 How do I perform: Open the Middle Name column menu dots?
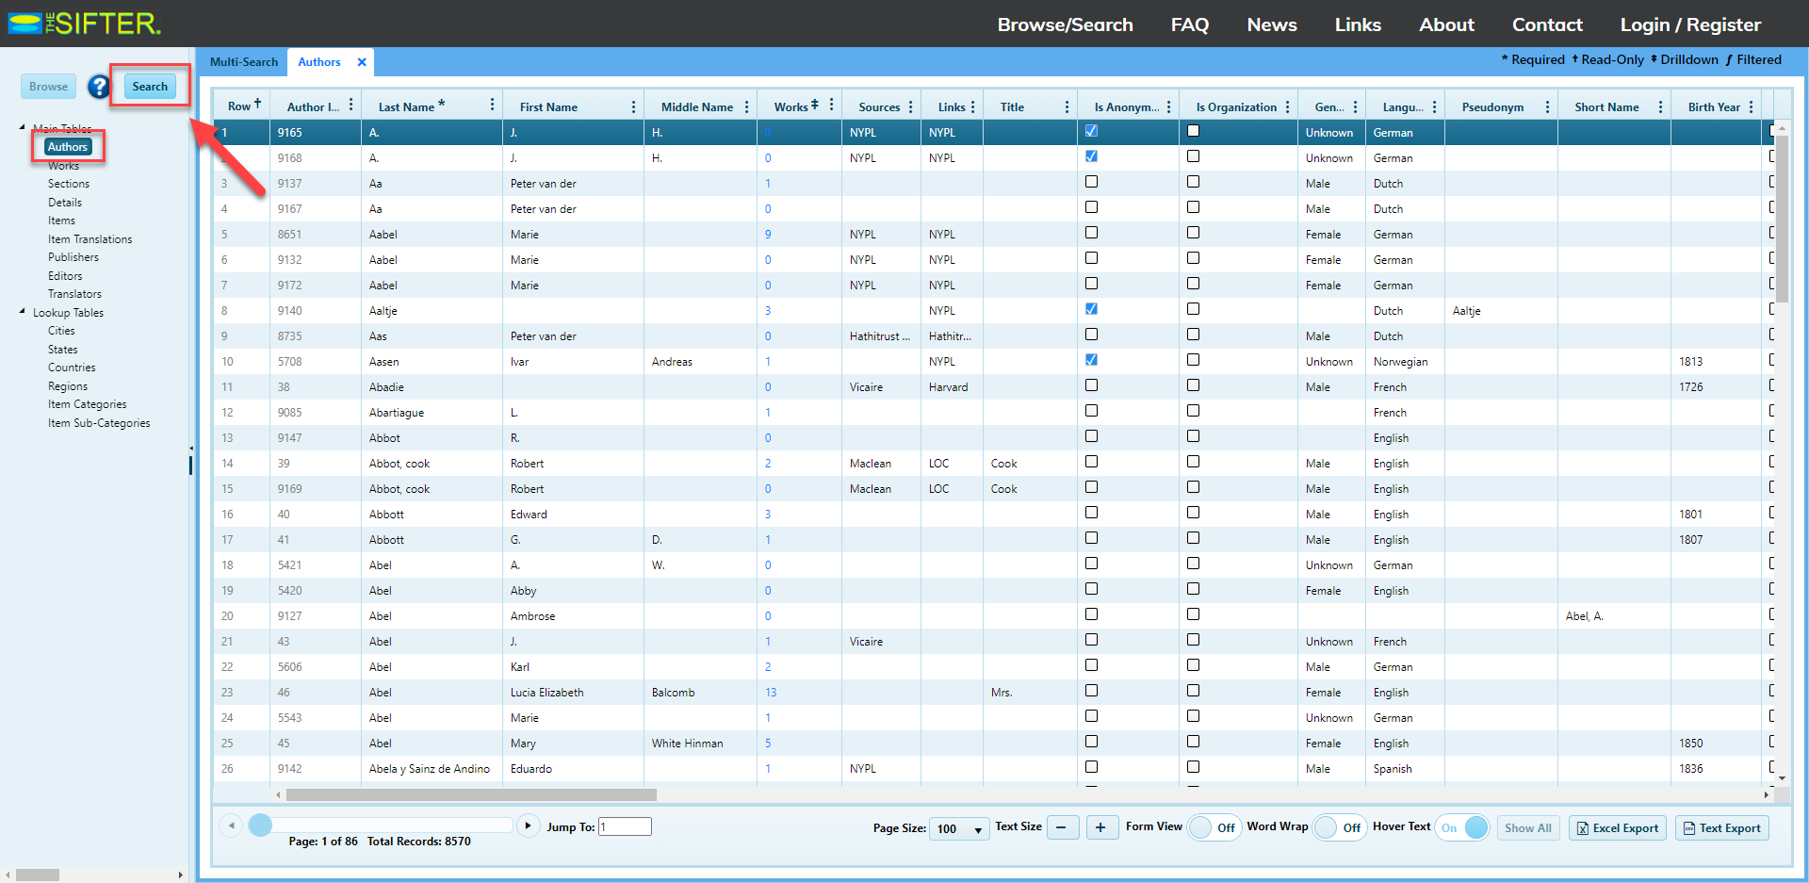click(746, 106)
